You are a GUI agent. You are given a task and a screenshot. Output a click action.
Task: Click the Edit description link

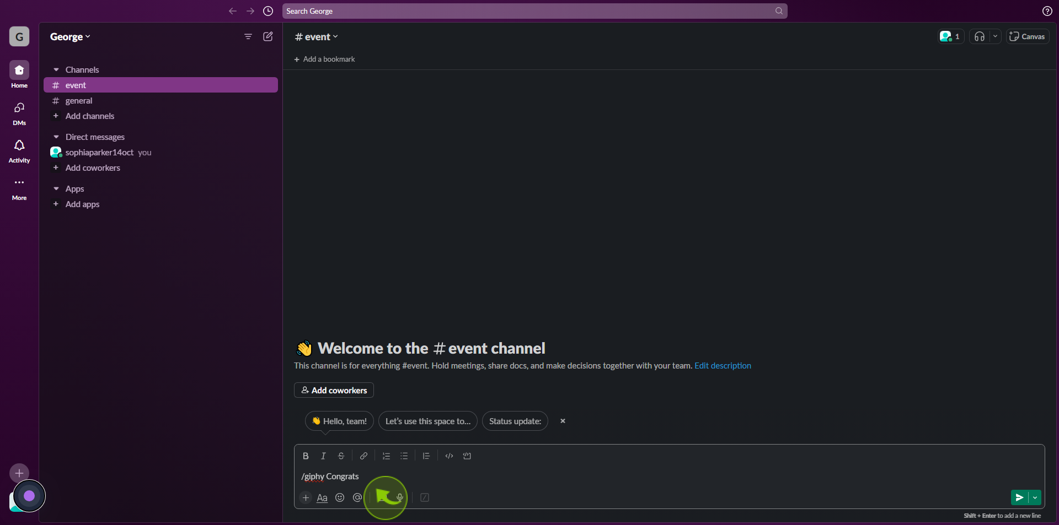point(723,366)
